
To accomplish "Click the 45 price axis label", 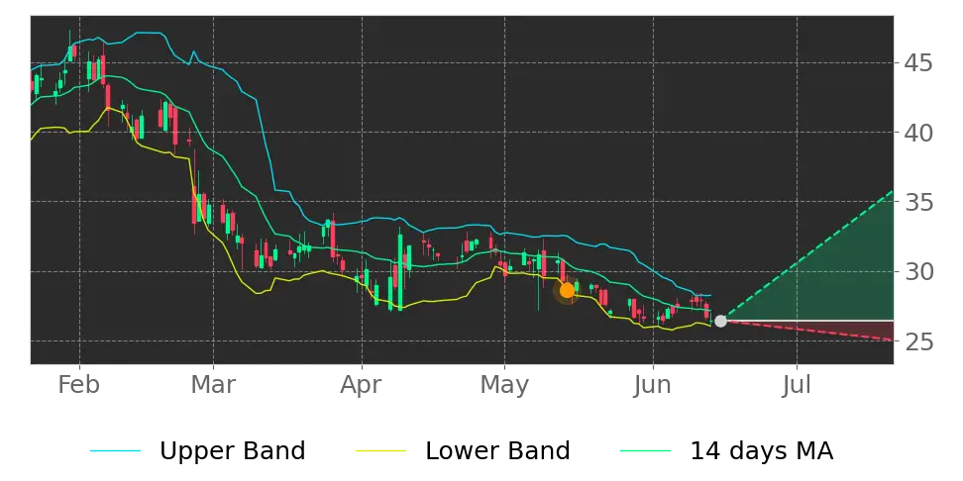I will (x=918, y=63).
